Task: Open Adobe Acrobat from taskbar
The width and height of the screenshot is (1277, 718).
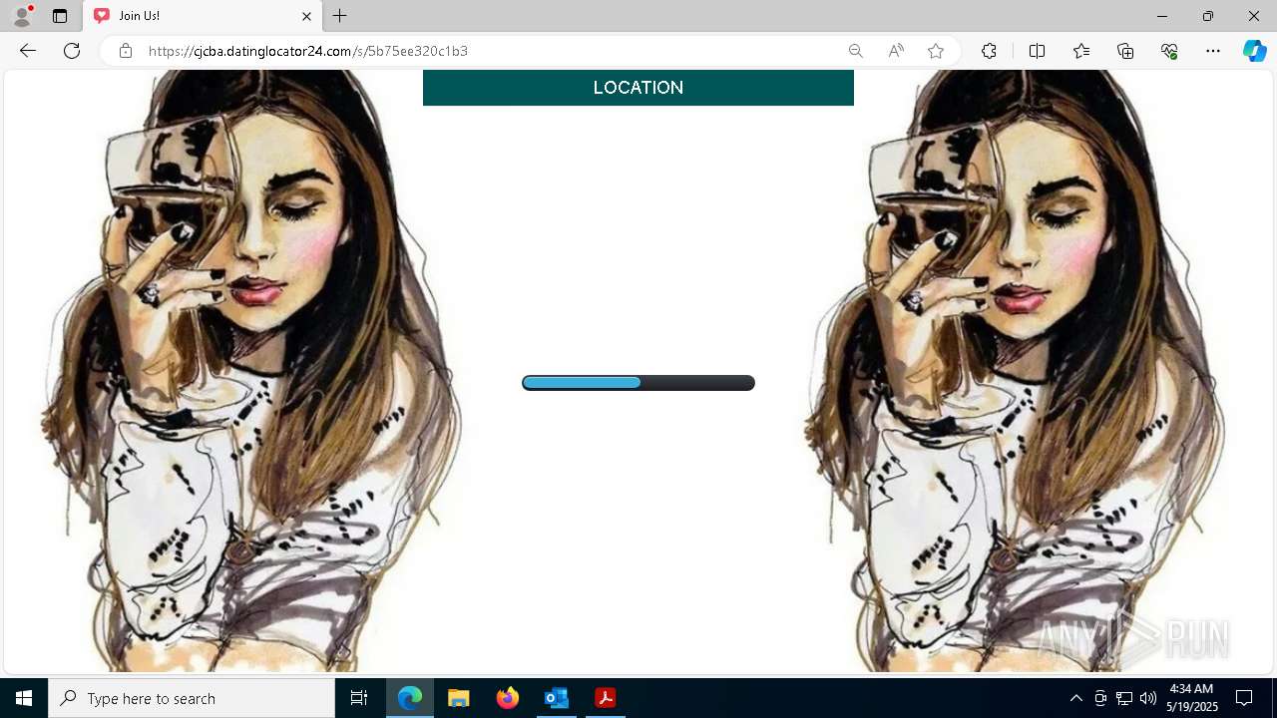Action: point(606,698)
